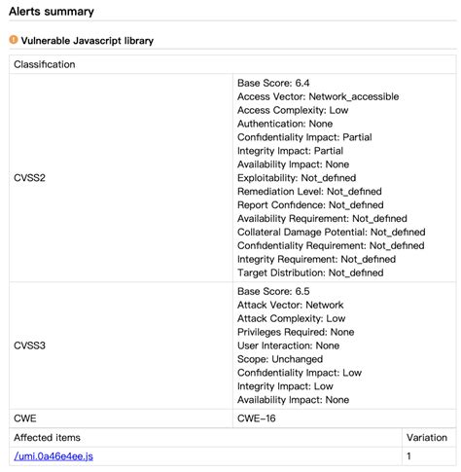
Task: Select Privileges Required: None line
Action: (x=296, y=332)
